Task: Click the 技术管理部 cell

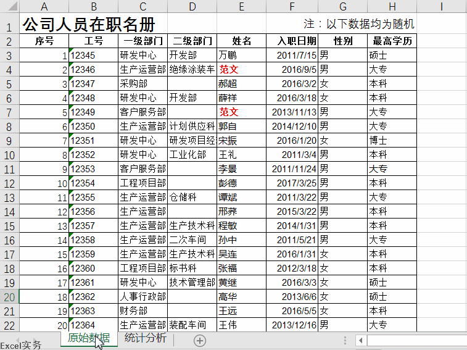Action: pos(192,282)
